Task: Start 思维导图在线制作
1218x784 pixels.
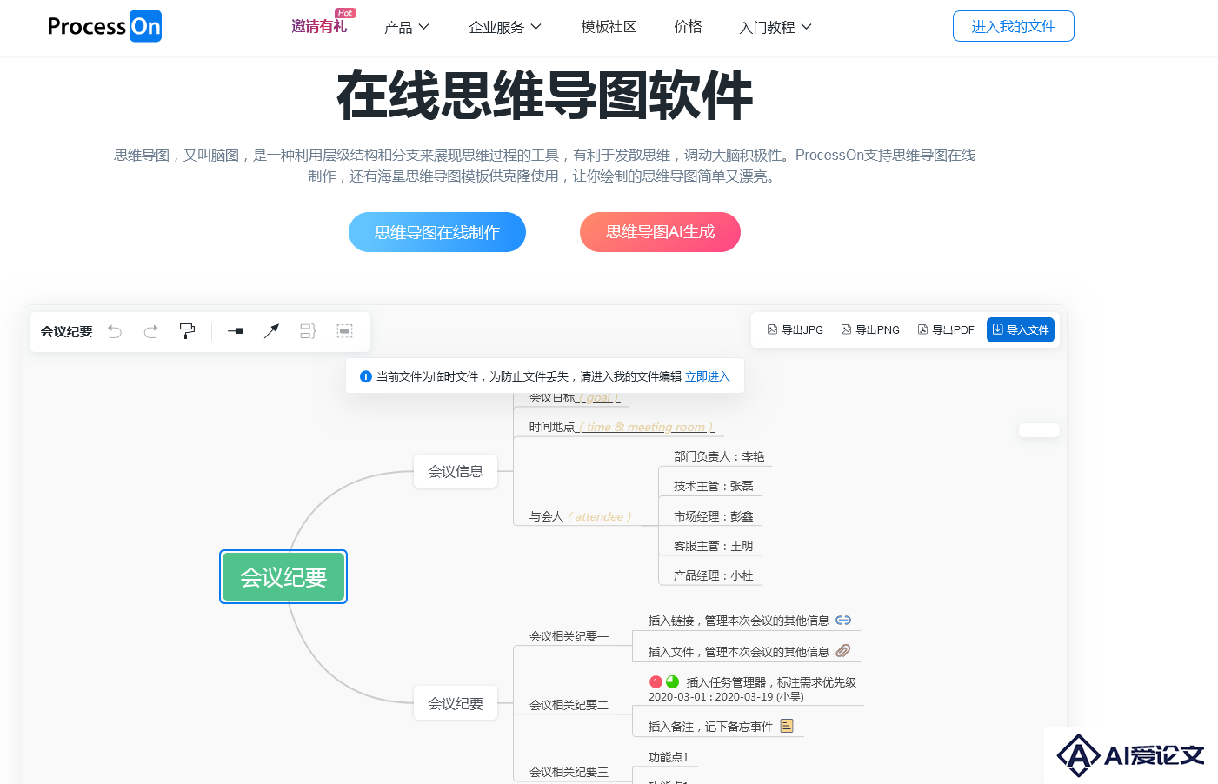Action: 437,232
